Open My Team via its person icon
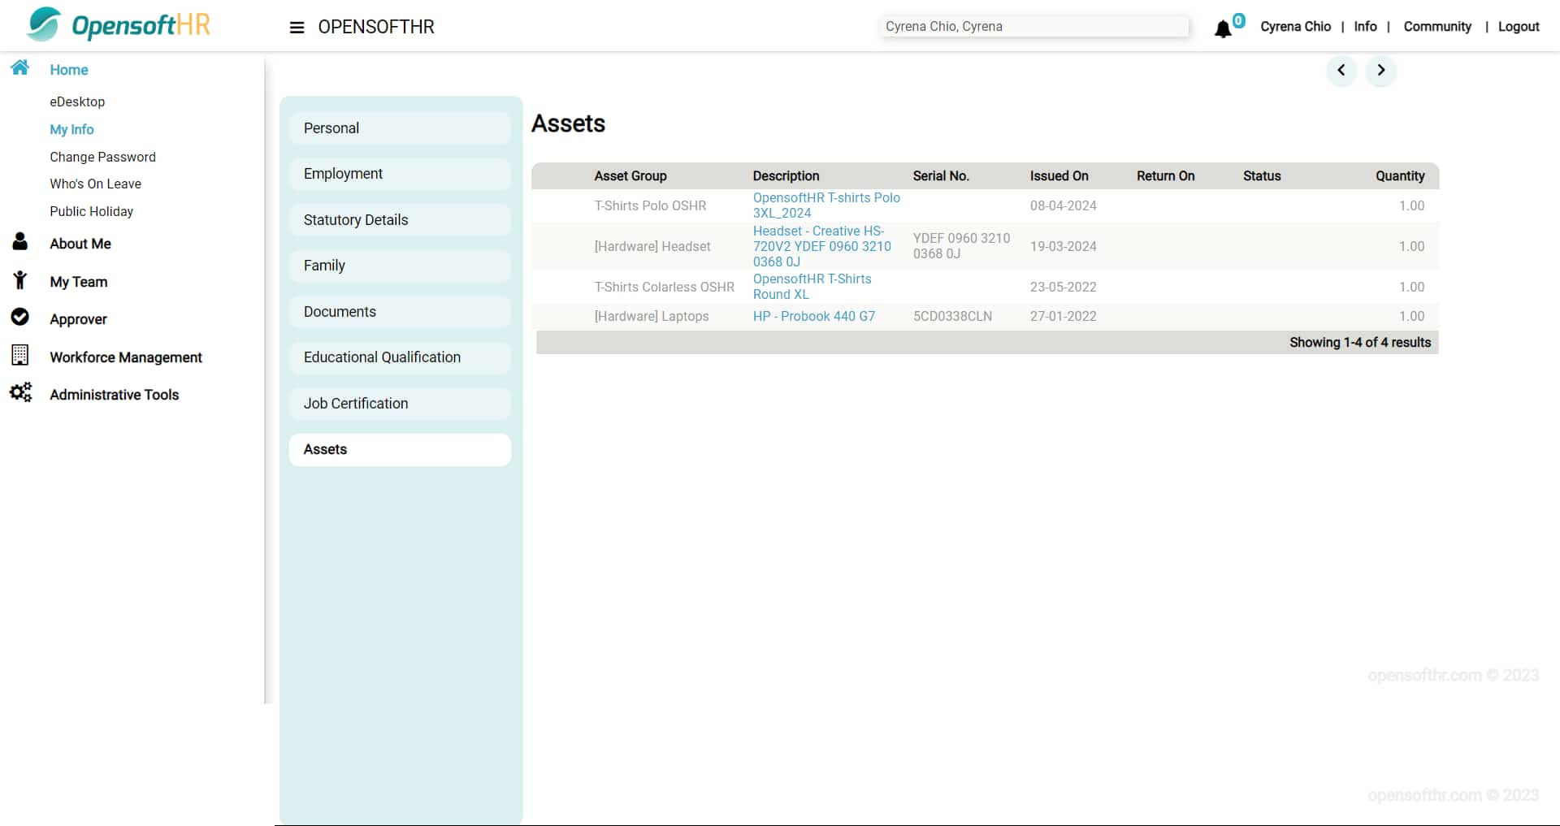The height and width of the screenshot is (826, 1560). 19,279
